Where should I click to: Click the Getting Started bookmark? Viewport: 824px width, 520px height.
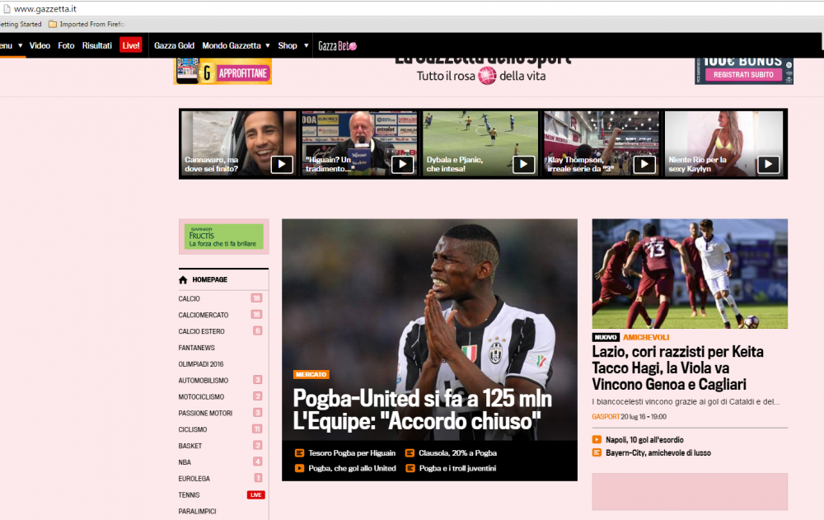(20, 24)
